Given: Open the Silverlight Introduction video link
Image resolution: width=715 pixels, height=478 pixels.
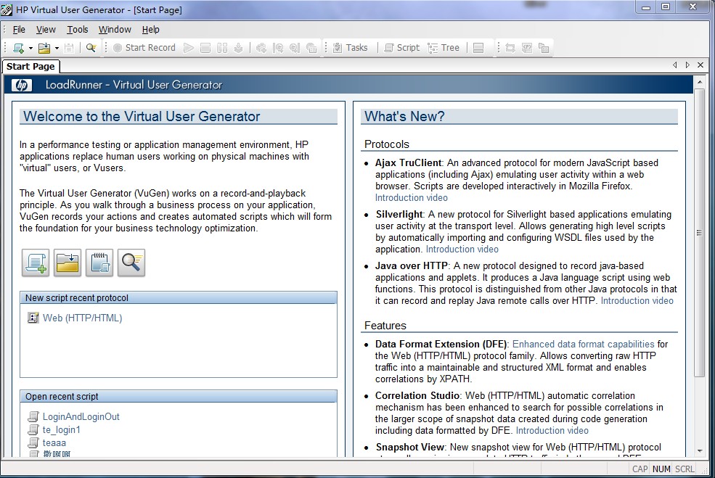Looking at the screenshot, I should (x=462, y=250).
